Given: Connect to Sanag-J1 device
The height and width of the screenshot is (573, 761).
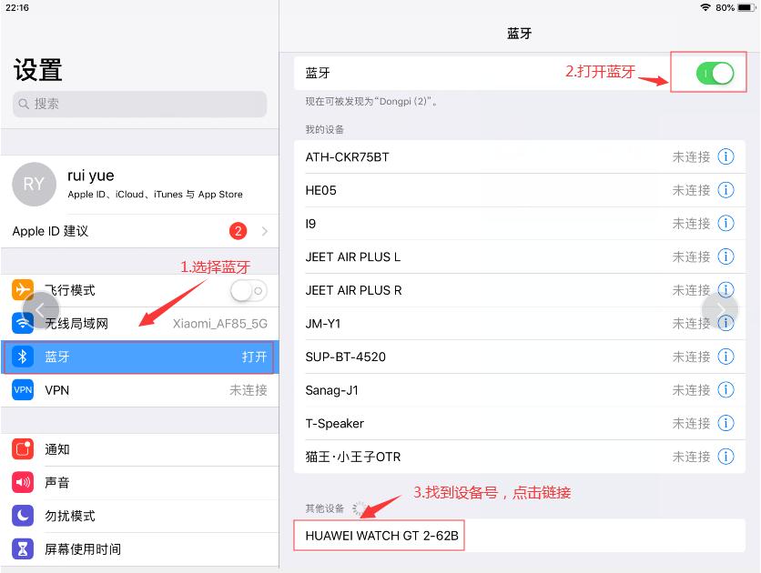Looking at the screenshot, I should [x=519, y=390].
